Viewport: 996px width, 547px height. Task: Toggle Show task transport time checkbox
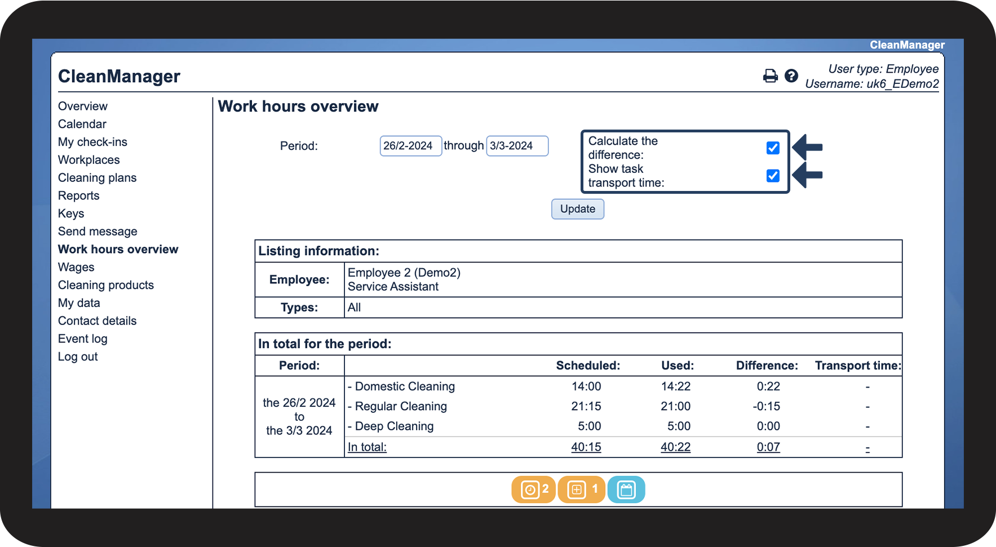[x=773, y=176]
